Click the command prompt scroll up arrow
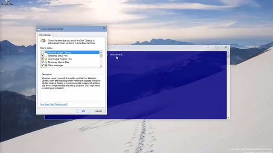 (x=228, y=53)
